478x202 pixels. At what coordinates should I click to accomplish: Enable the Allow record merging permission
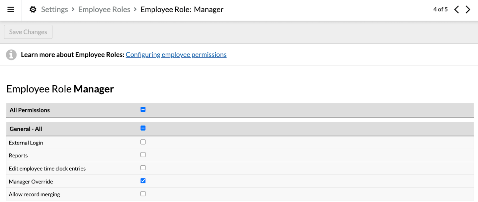click(x=143, y=193)
